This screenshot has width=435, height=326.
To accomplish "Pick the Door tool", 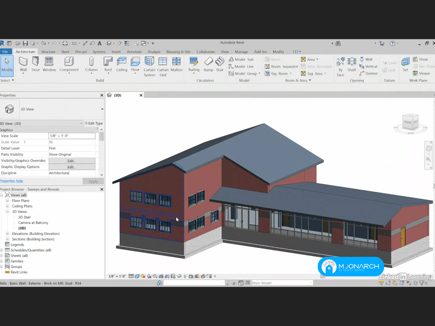I will 36,65.
